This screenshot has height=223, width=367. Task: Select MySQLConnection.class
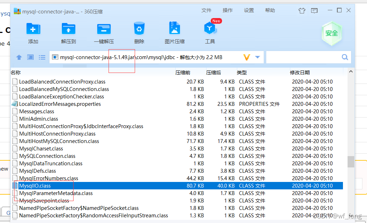click(47, 156)
